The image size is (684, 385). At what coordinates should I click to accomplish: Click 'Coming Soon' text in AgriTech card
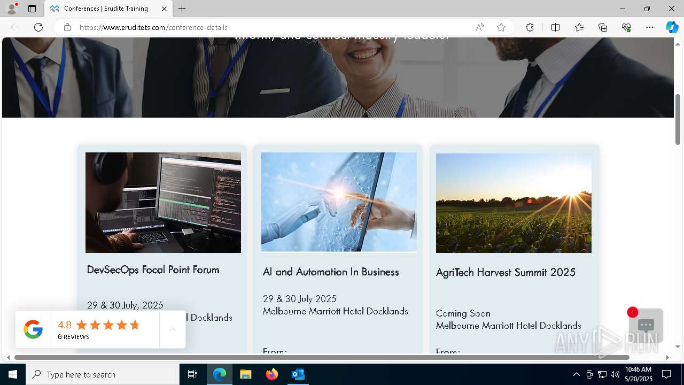463,313
